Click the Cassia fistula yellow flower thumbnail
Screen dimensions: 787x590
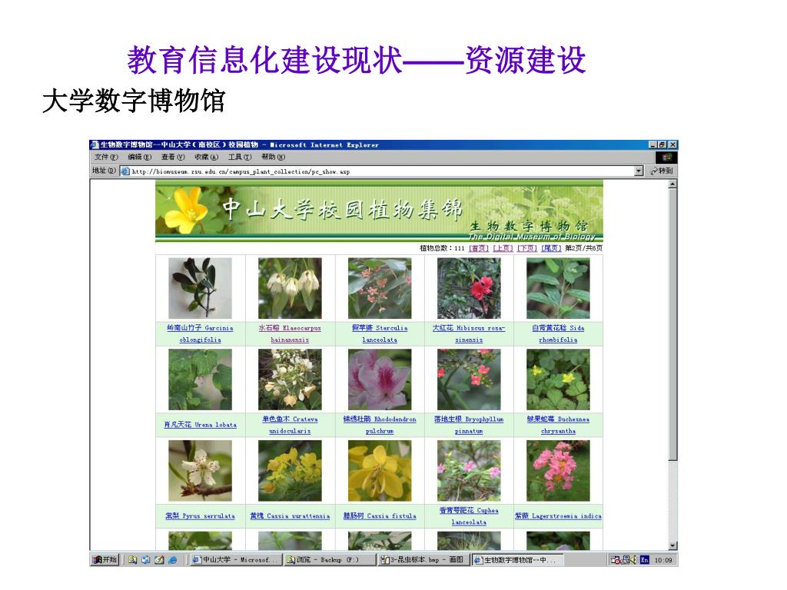[x=380, y=471]
